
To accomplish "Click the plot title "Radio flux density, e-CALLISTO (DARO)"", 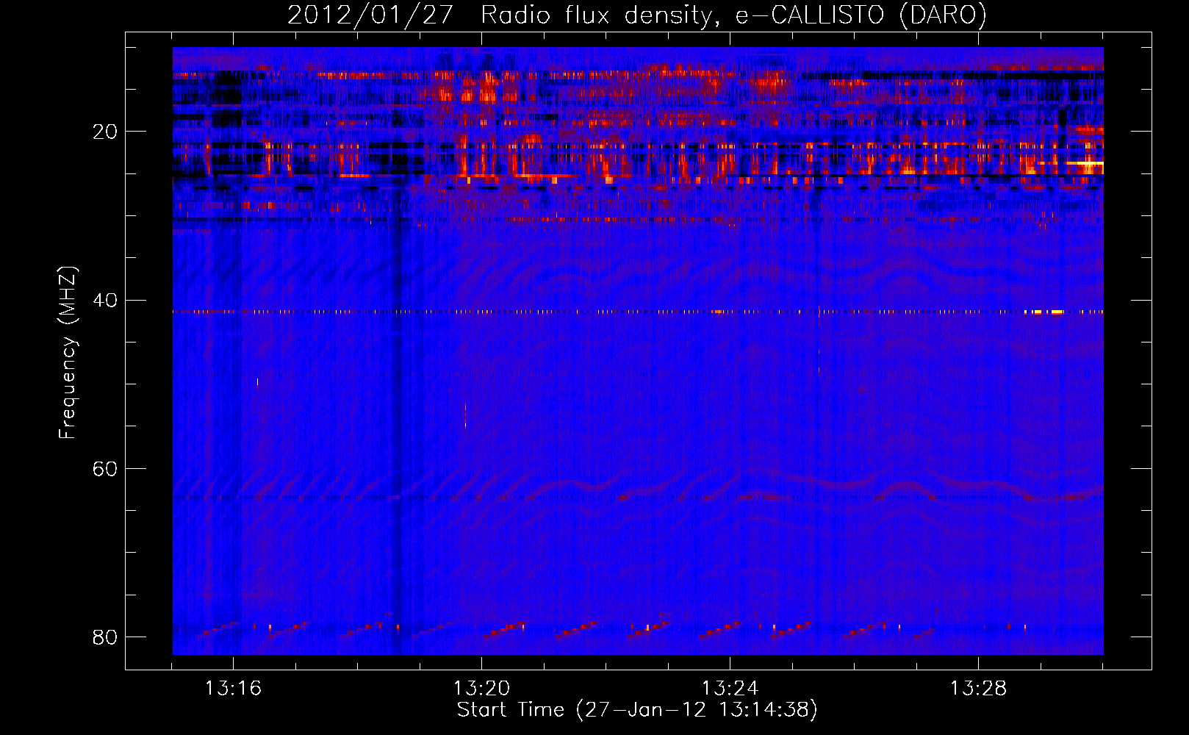I will (734, 15).
